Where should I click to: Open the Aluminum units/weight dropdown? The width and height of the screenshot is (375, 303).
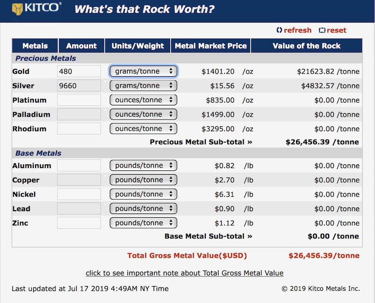[x=143, y=165]
